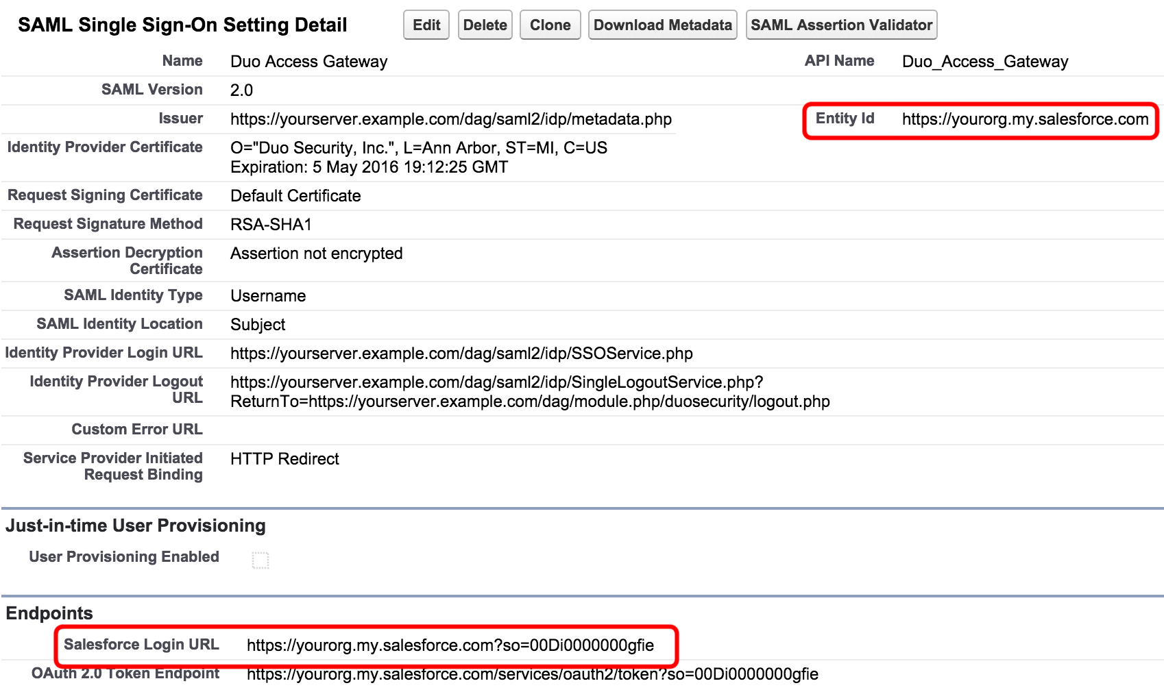Click the Just-in-time User Provisioning header
The image size is (1164, 692).
(135, 525)
